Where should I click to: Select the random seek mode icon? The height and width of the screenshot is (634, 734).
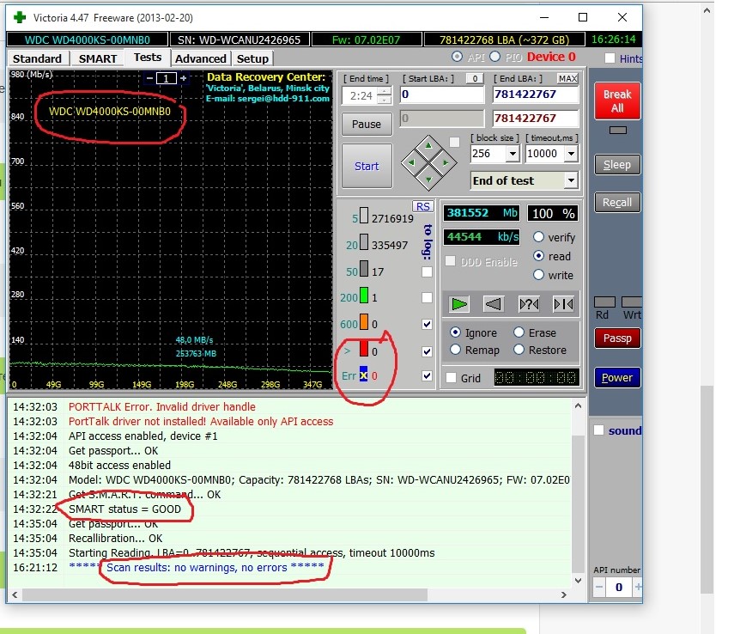pos(529,303)
